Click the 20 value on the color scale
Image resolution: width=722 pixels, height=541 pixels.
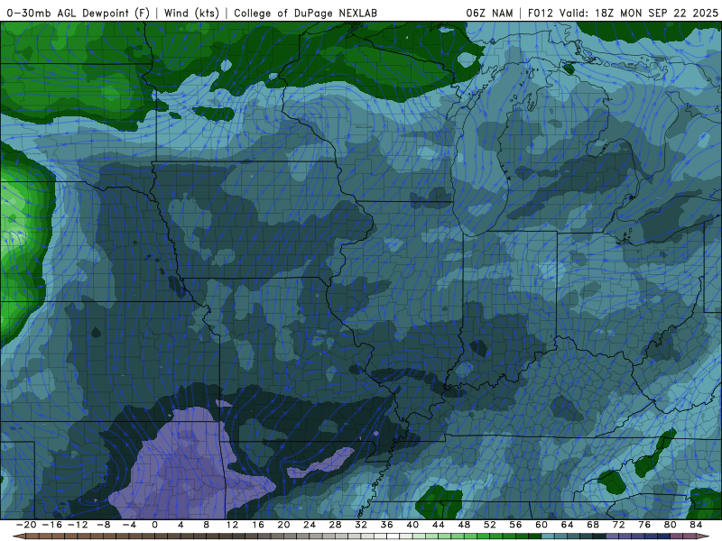click(283, 525)
